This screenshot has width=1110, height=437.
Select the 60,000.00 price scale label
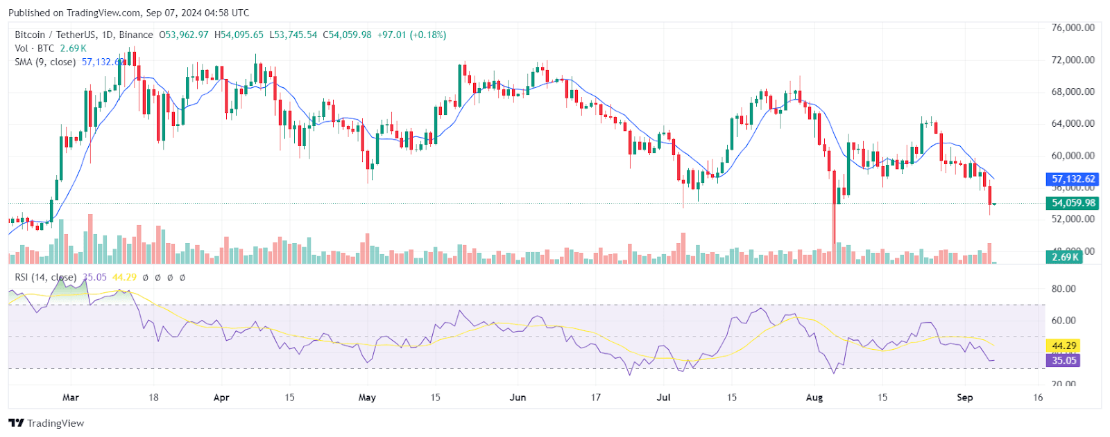[x=1073, y=156]
